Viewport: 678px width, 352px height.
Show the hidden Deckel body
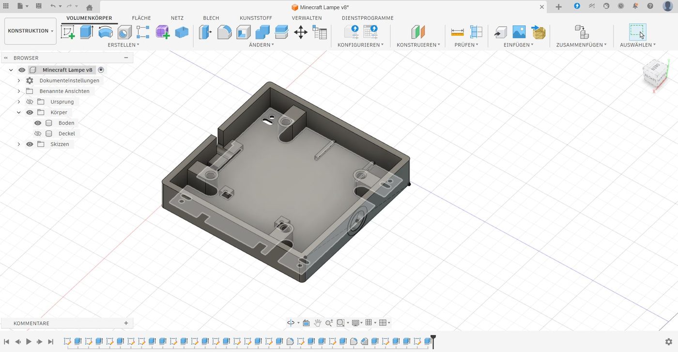pos(38,133)
